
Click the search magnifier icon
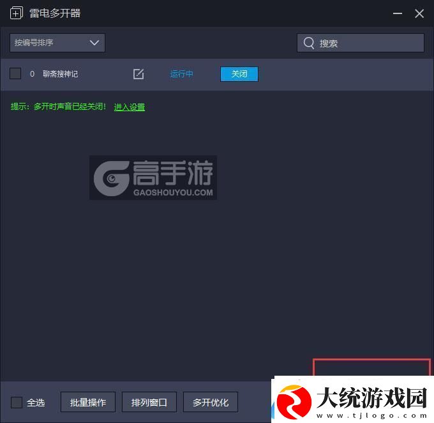tap(309, 43)
